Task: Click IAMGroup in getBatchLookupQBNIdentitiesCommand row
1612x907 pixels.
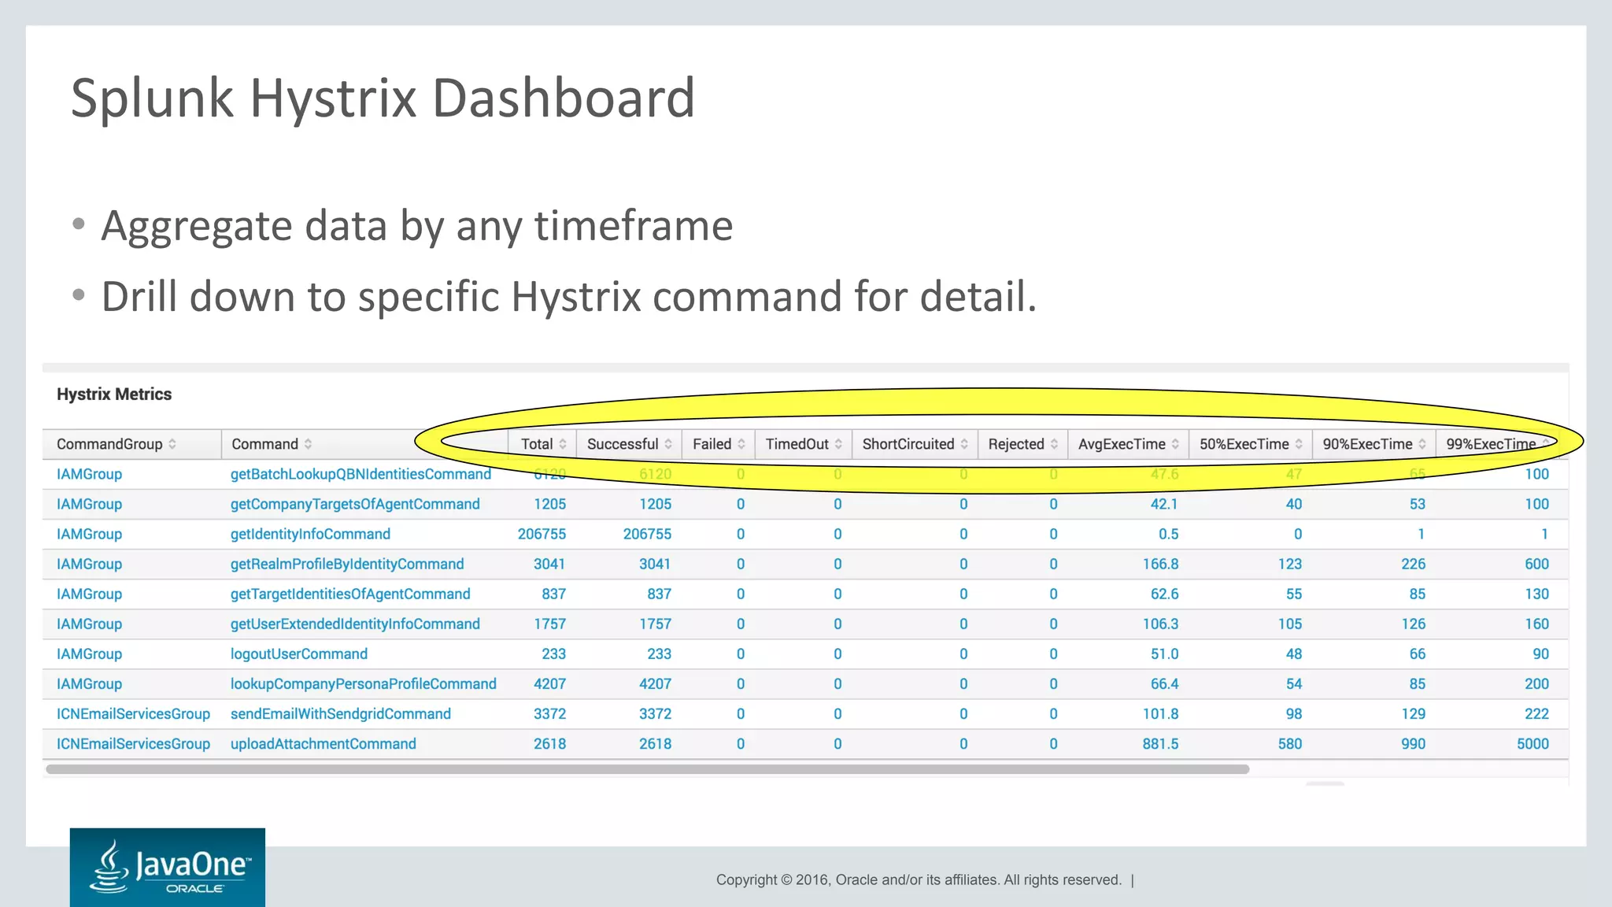Action: click(x=89, y=474)
